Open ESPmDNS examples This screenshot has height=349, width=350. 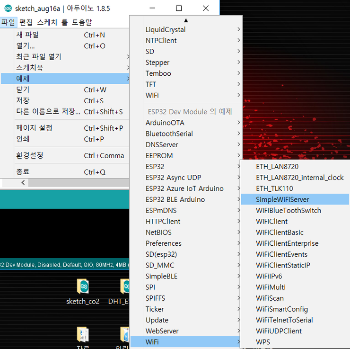[185, 210]
